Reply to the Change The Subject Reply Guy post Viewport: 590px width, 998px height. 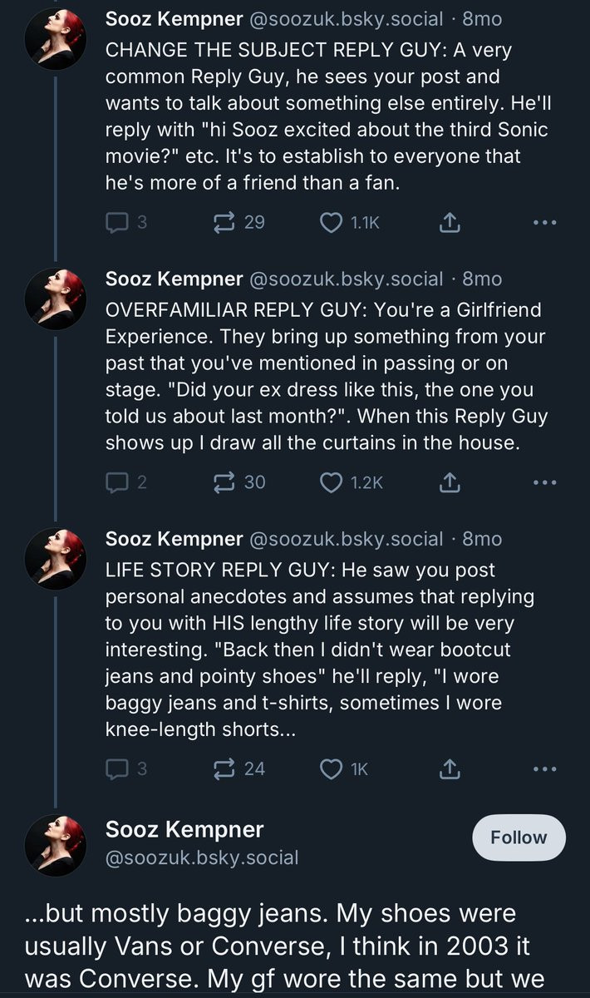pyautogui.click(x=116, y=222)
